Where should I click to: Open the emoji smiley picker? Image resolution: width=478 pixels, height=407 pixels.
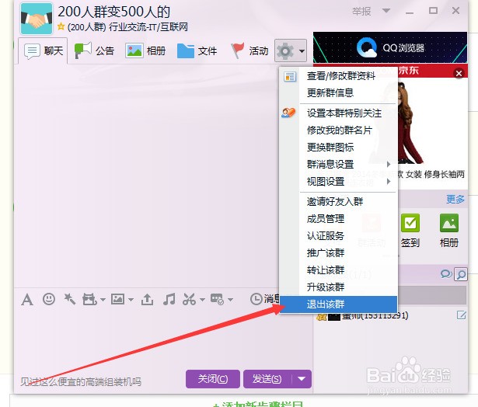pyautogui.click(x=49, y=299)
